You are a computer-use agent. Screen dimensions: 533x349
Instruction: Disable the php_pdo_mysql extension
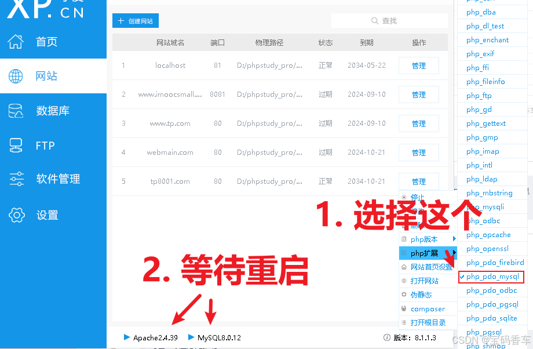coord(491,277)
